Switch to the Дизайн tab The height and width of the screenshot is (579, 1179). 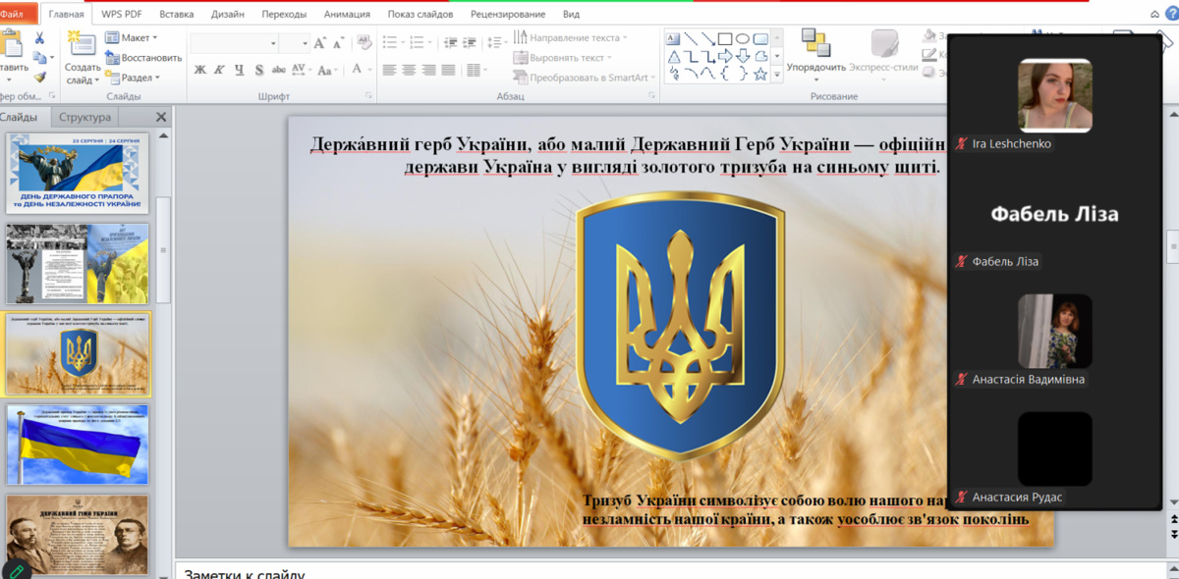tap(228, 14)
